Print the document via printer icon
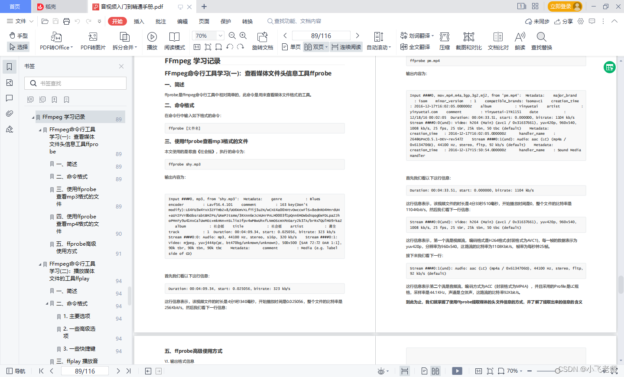This screenshot has width=624, height=377. click(x=66, y=21)
